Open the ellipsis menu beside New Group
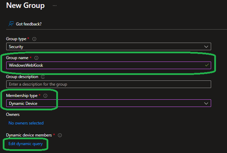Image resolution: width=227 pixels, height=153 pixels. [x=55, y=6]
